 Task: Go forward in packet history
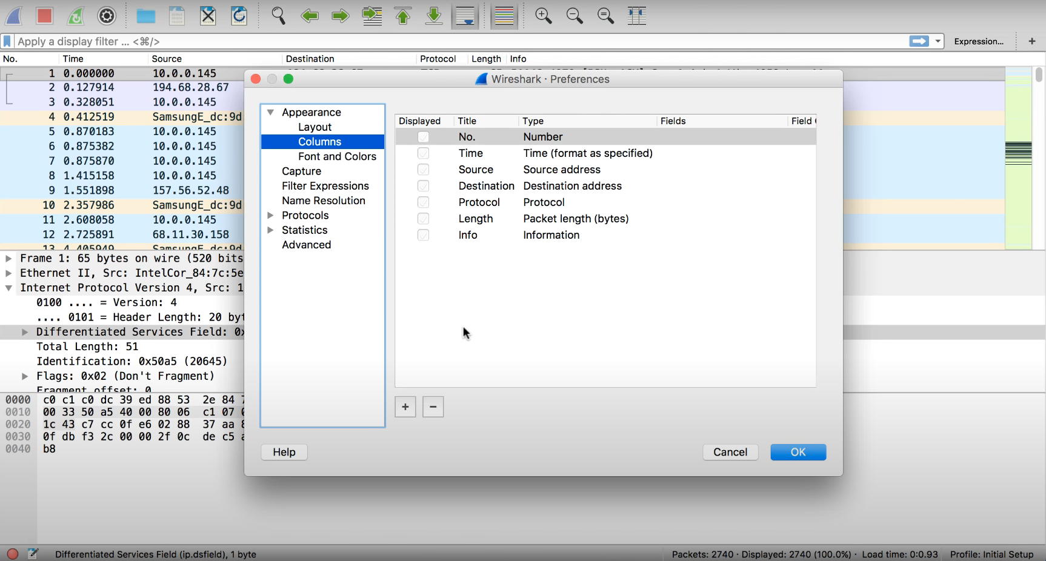[341, 16]
